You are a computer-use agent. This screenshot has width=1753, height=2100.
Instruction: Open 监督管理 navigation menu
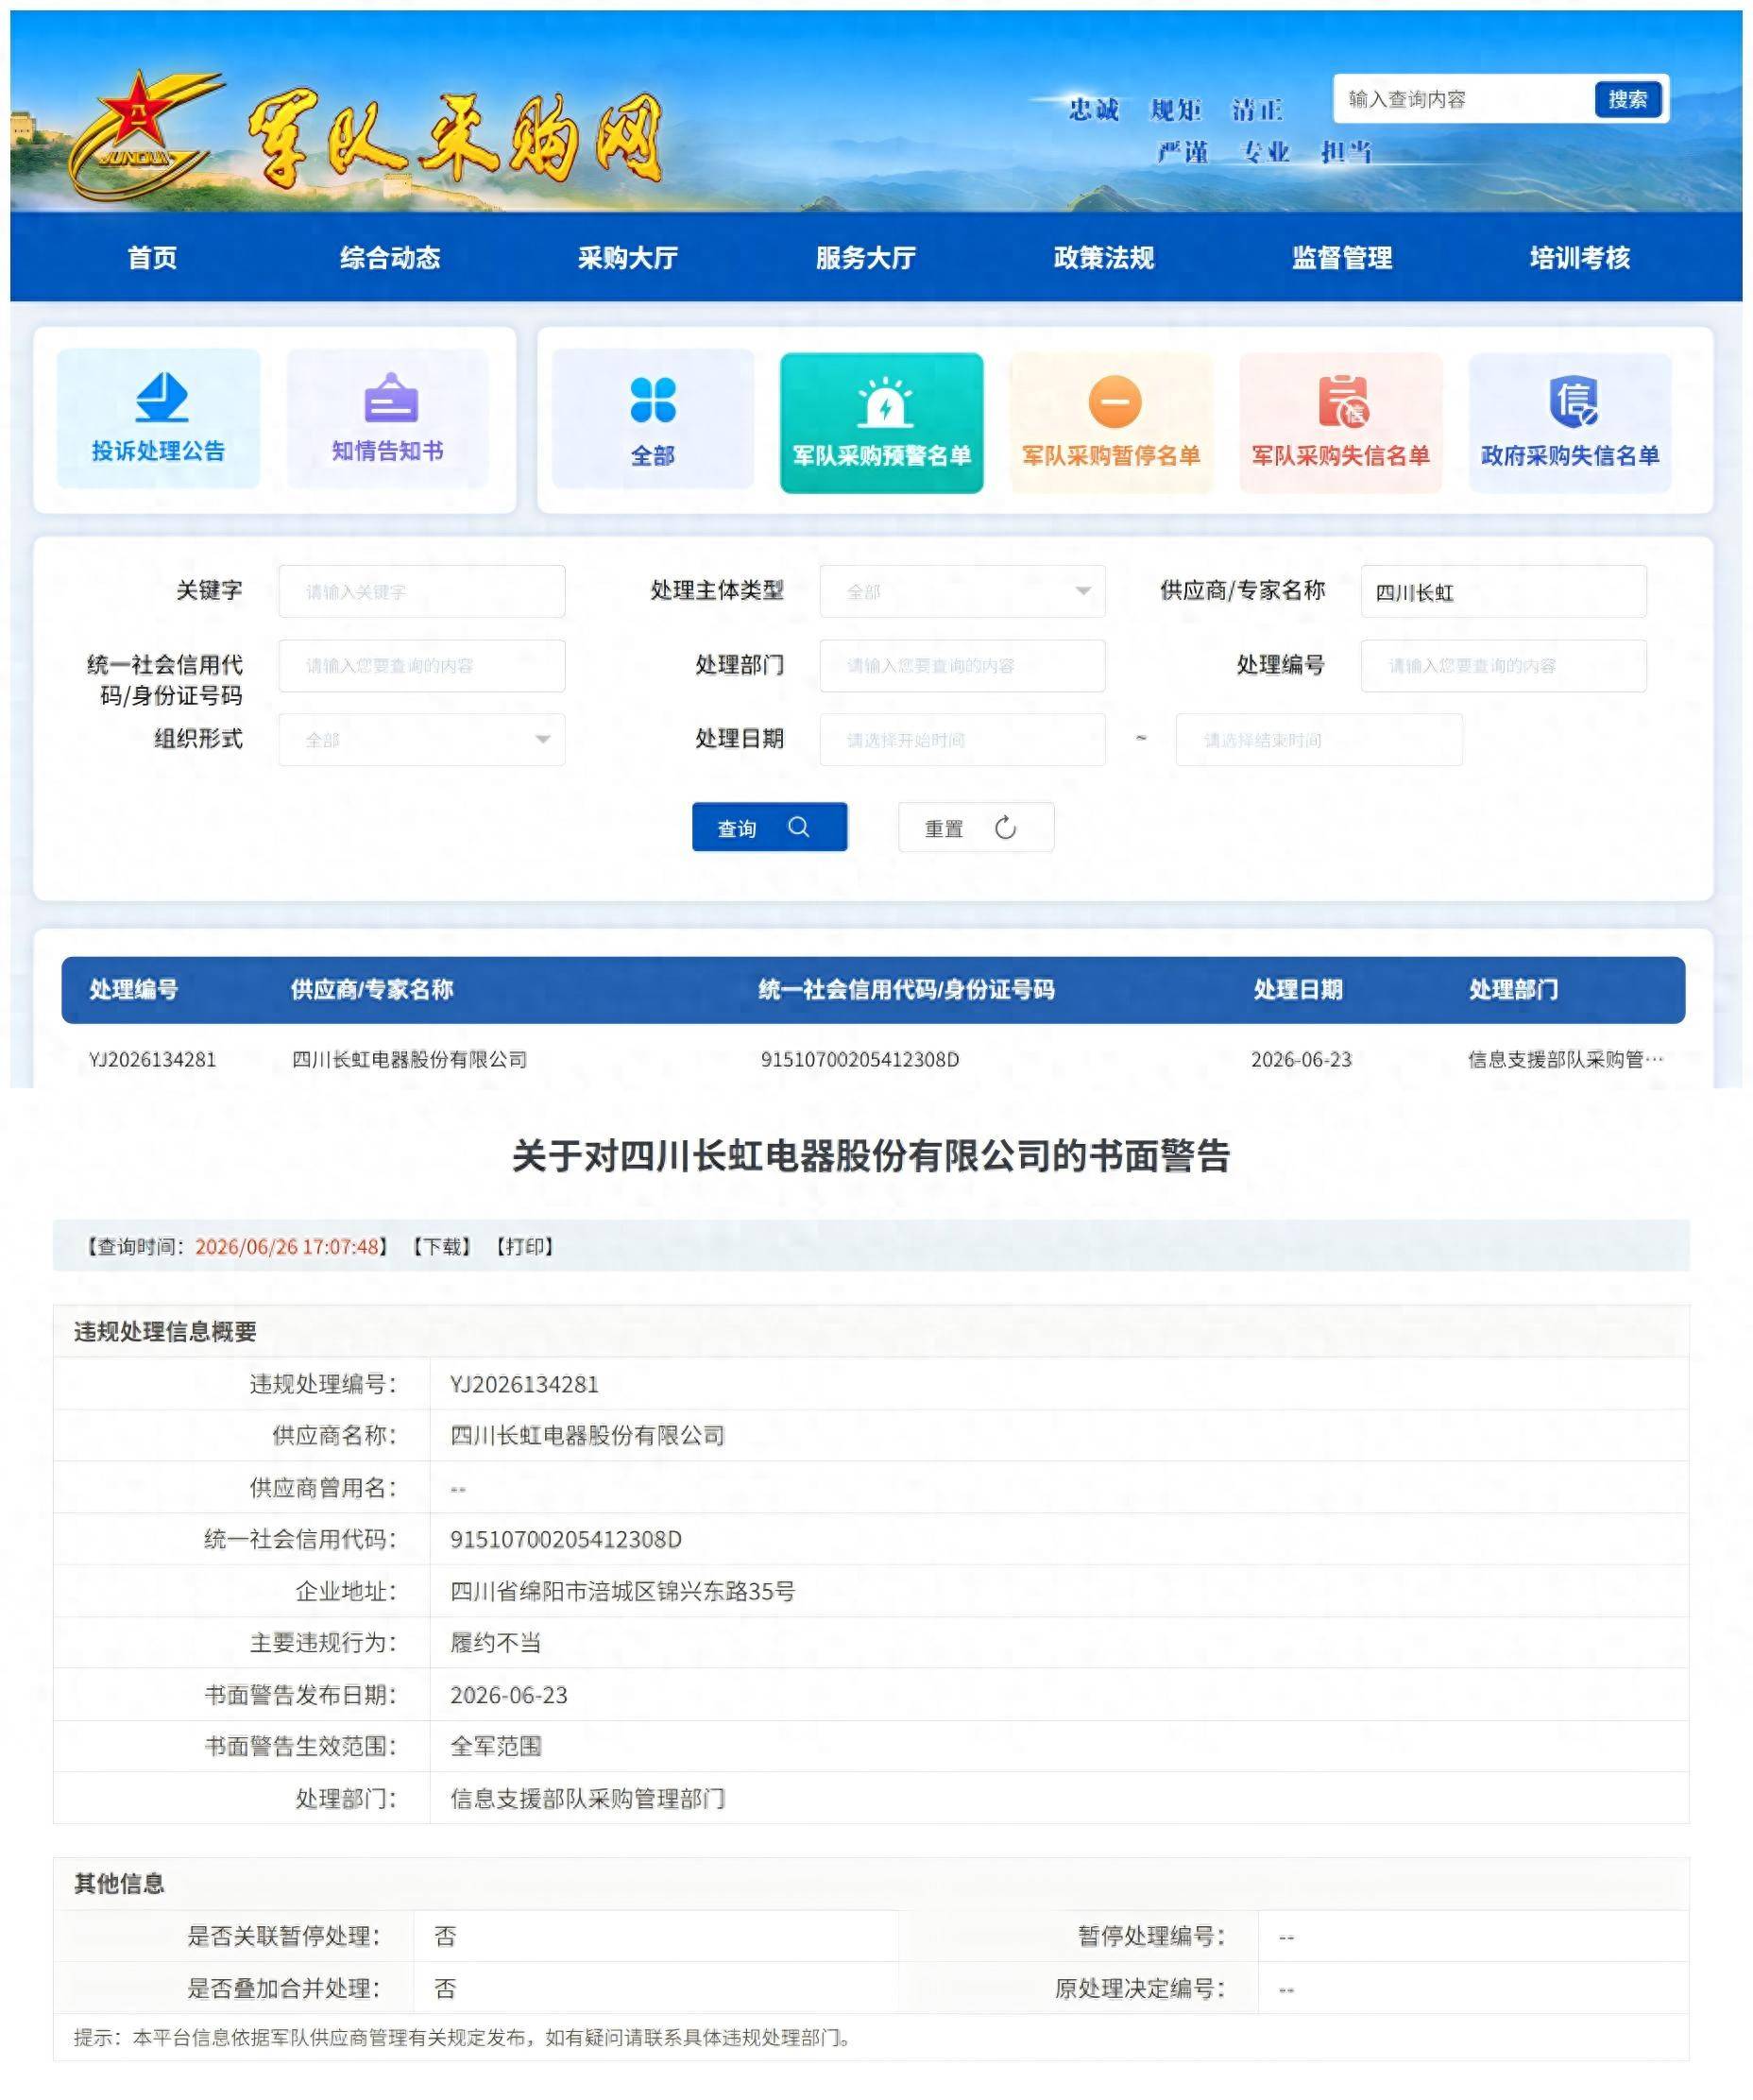(x=1342, y=258)
